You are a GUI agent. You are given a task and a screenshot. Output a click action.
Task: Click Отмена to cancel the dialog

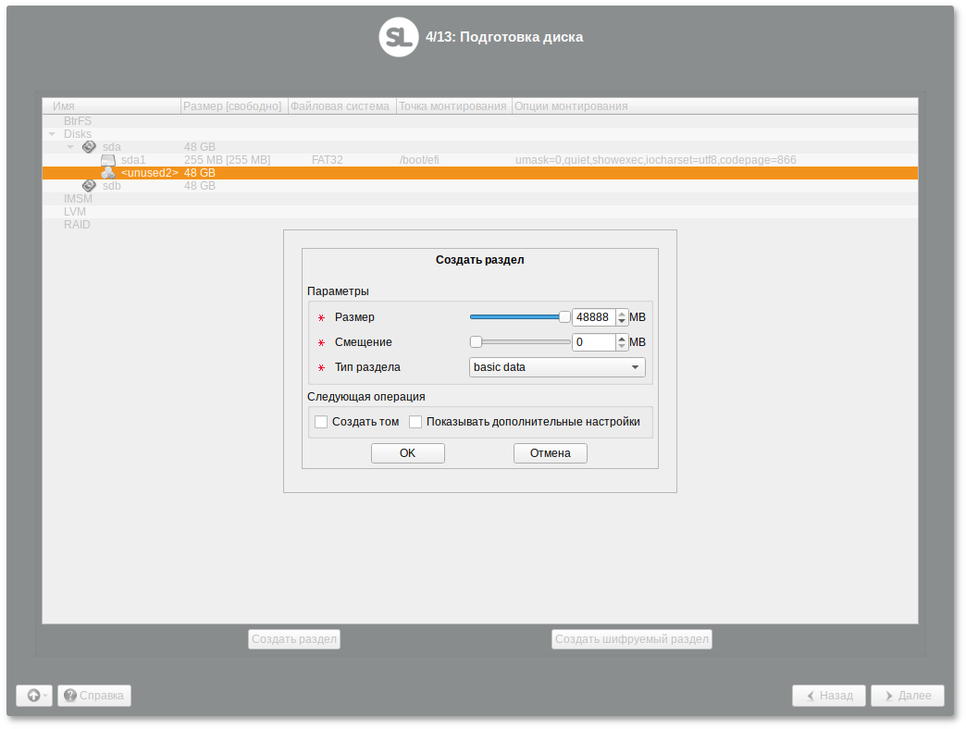coord(550,452)
